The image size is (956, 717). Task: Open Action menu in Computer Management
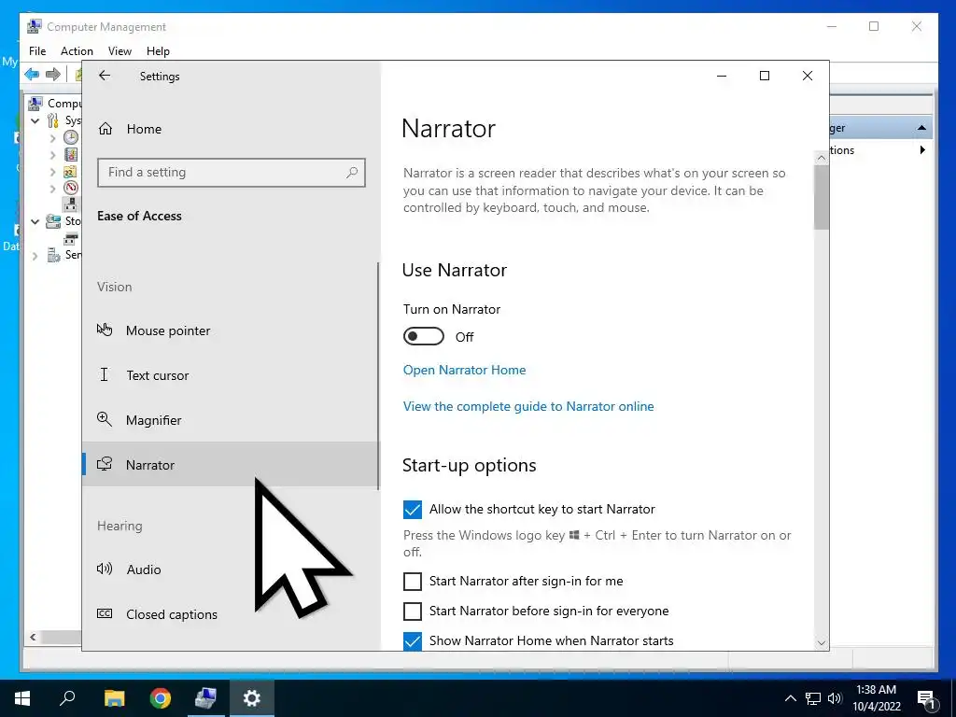(77, 51)
